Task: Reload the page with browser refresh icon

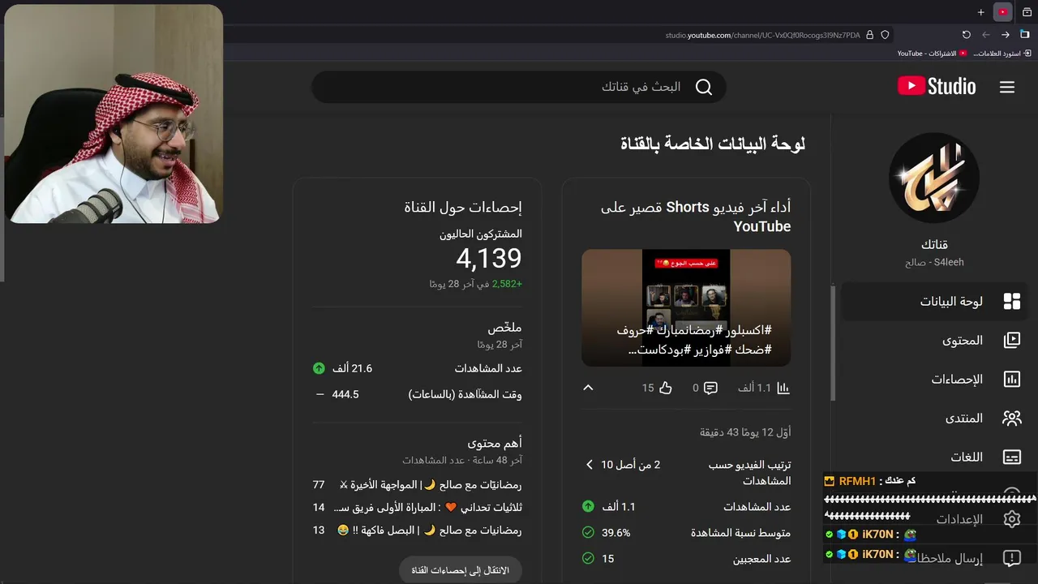Action: tap(966, 35)
